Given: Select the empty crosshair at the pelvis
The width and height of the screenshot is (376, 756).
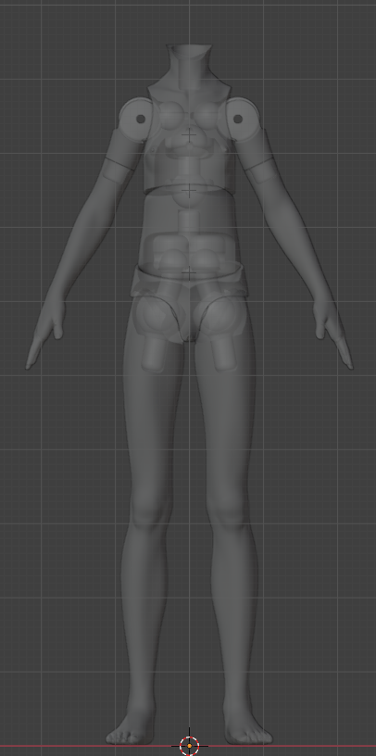Looking at the screenshot, I should click(x=189, y=273).
